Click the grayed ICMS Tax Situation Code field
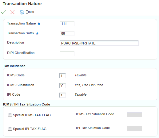This screenshot has width=159, height=138. point(134,115)
